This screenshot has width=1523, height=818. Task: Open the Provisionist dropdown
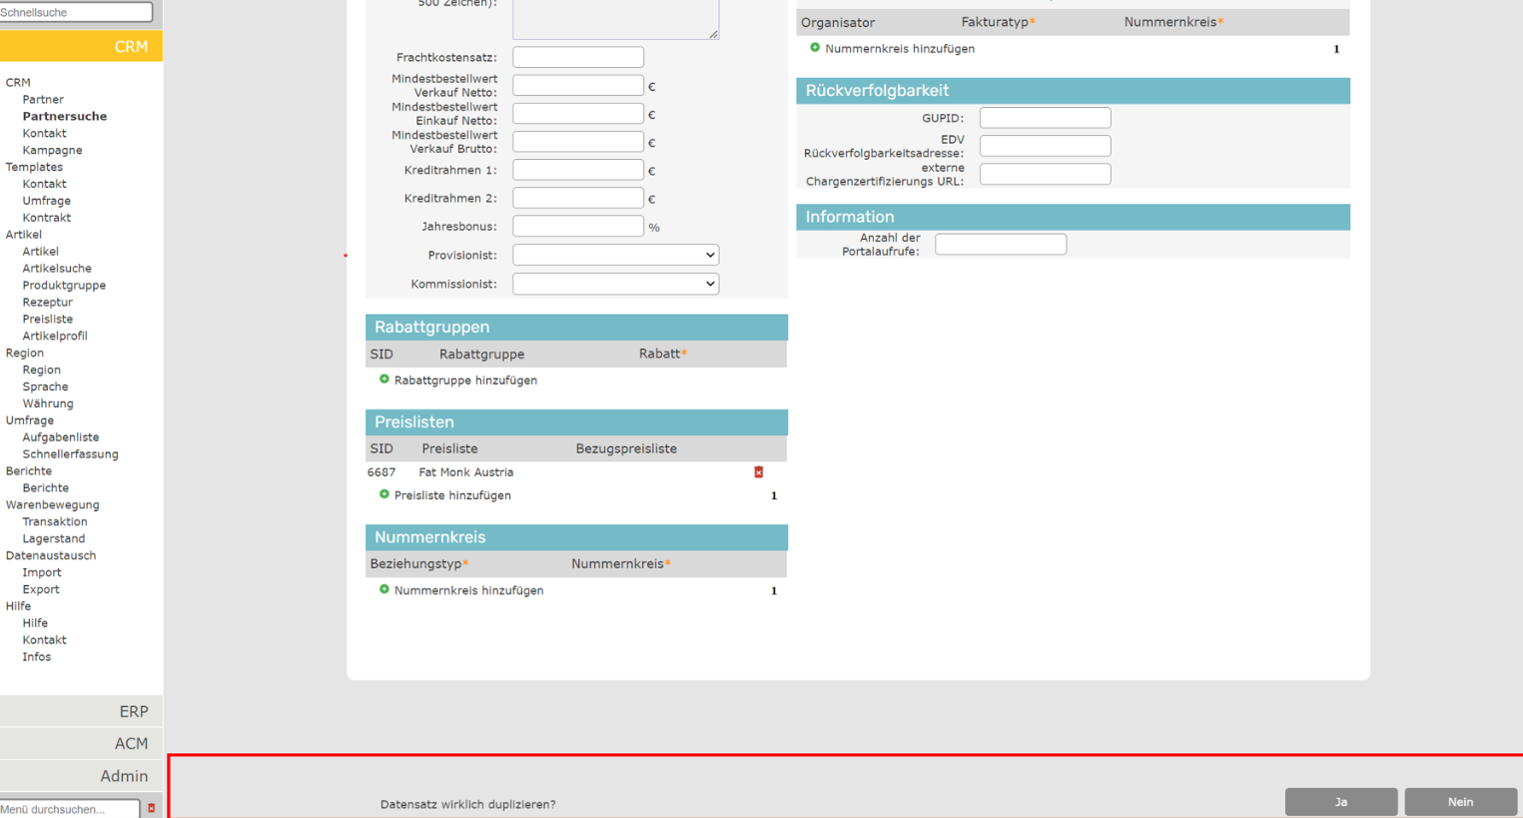point(615,255)
